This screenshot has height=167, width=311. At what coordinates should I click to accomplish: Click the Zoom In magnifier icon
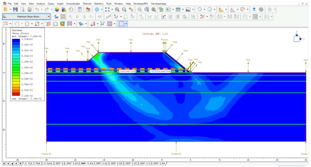point(117,10)
